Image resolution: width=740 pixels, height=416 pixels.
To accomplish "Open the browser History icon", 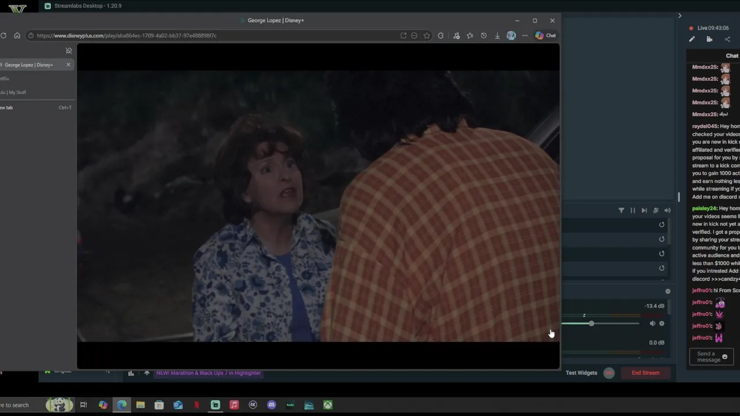I will 484,36.
